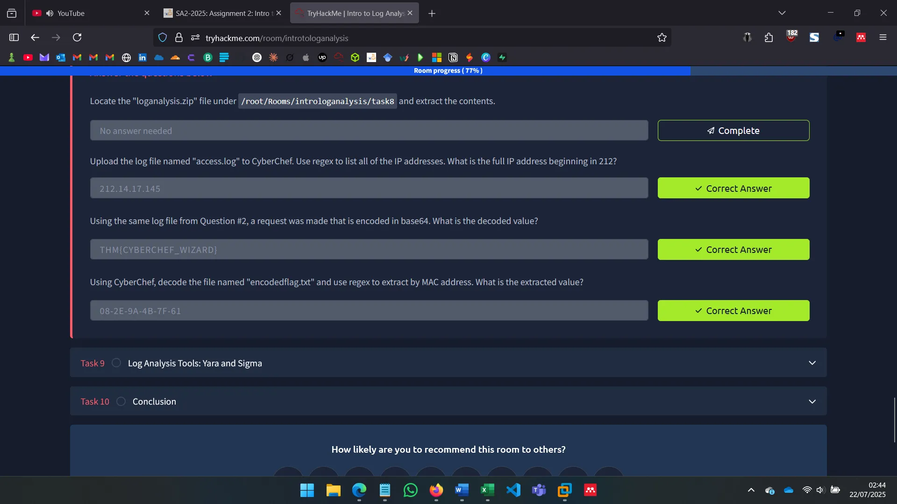
Task: Click the Complete button for loganalysis.zip question
Action: click(x=733, y=131)
